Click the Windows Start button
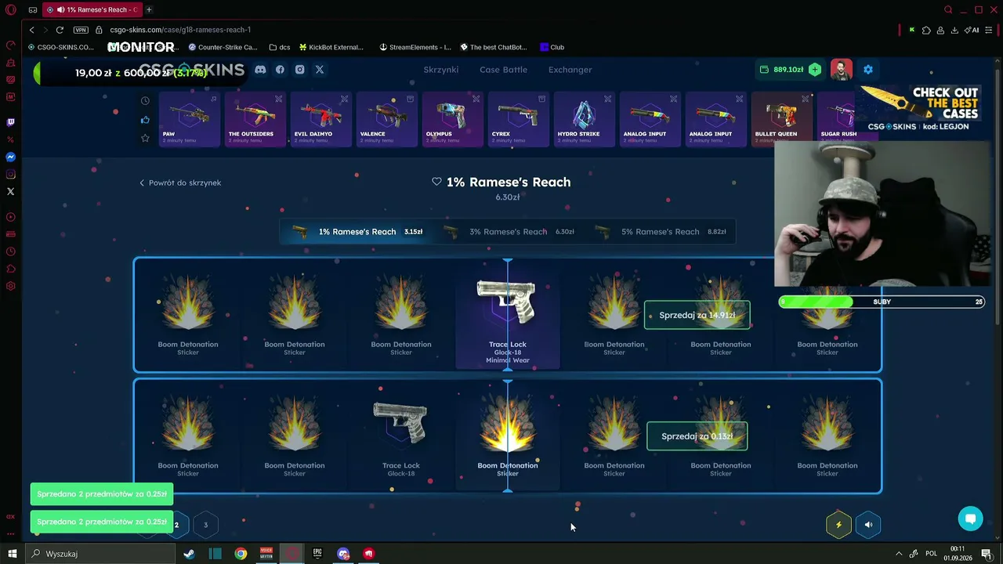The image size is (1003, 564). (x=12, y=554)
